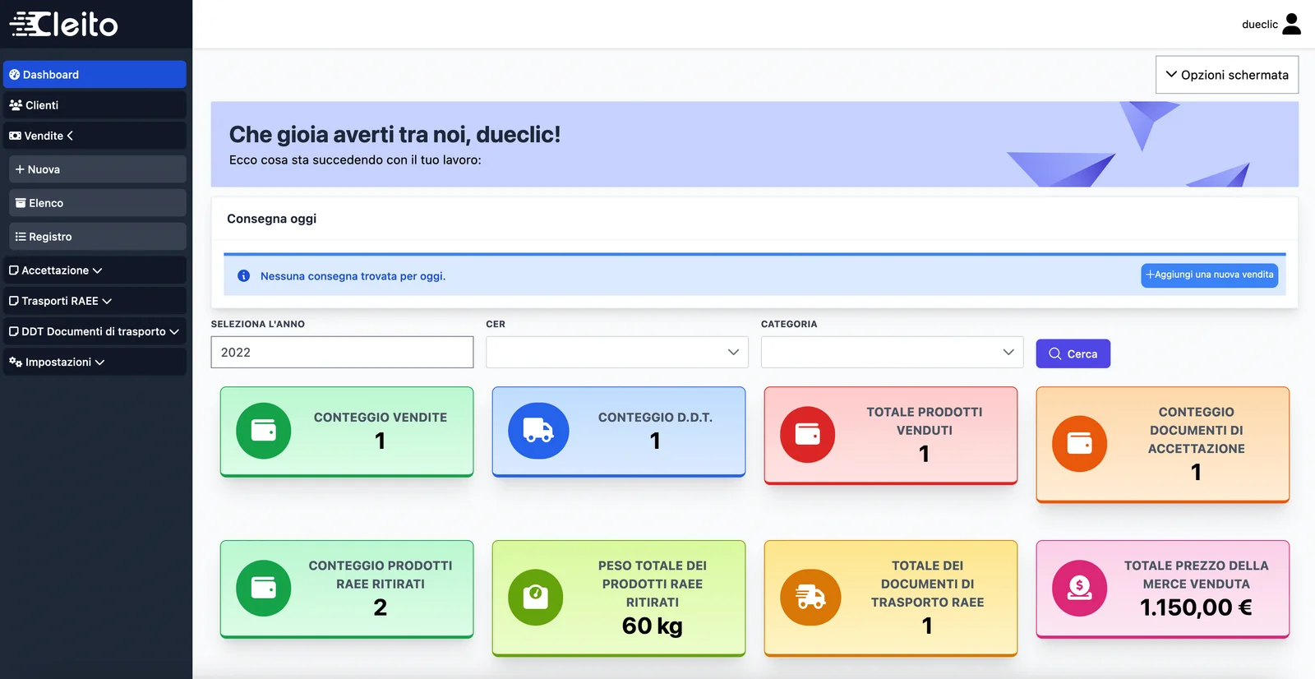Click the Consegna oggi heading

[271, 219]
